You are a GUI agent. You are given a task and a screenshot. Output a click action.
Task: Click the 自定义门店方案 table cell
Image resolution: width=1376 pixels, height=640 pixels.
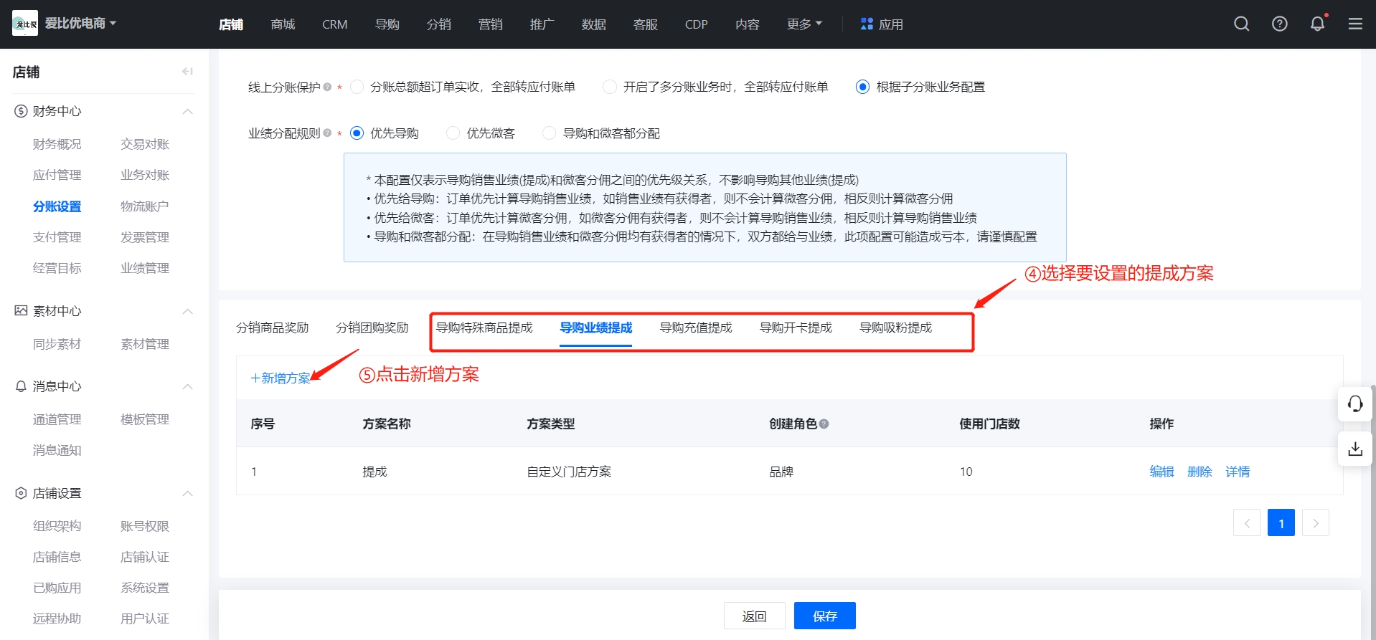click(569, 472)
